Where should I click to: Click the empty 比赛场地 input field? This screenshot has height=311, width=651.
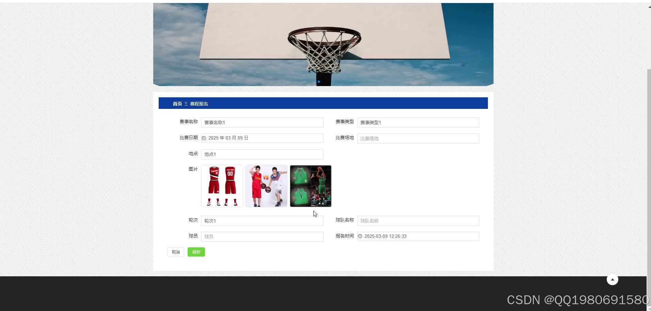click(x=418, y=138)
